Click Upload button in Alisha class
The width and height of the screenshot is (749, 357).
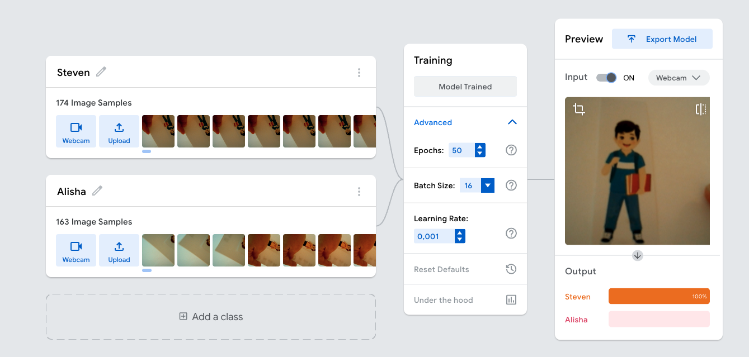coord(119,250)
